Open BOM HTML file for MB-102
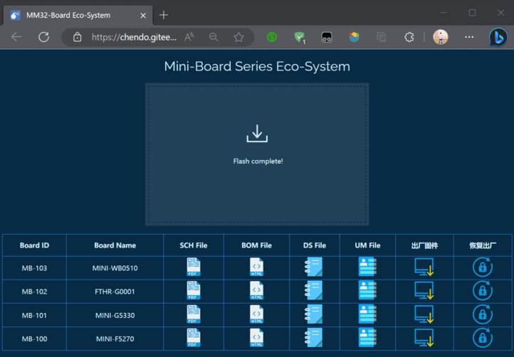Image resolution: width=514 pixels, height=357 pixels. coord(256,291)
